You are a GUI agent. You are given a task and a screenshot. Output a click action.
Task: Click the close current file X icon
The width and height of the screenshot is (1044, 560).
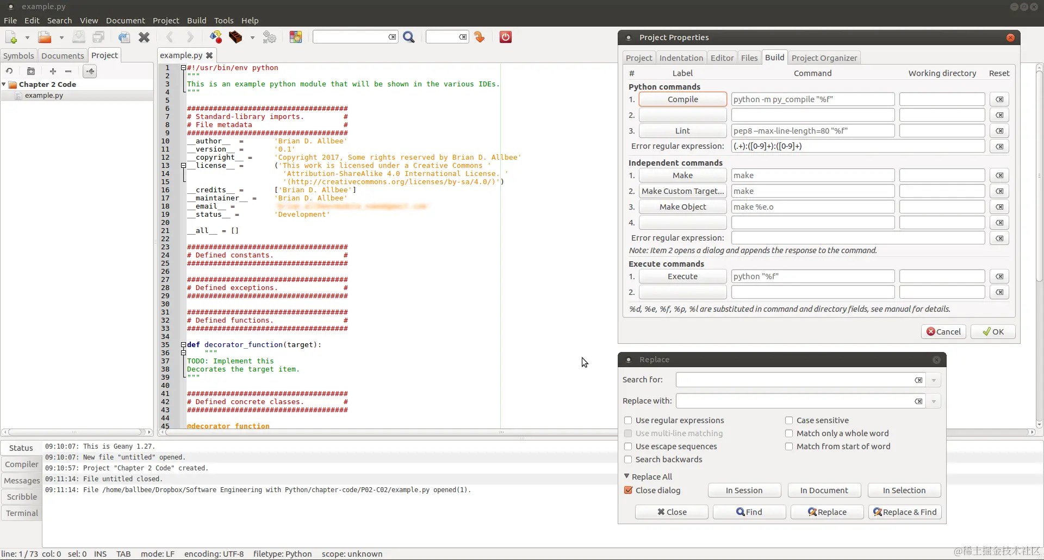pos(144,37)
